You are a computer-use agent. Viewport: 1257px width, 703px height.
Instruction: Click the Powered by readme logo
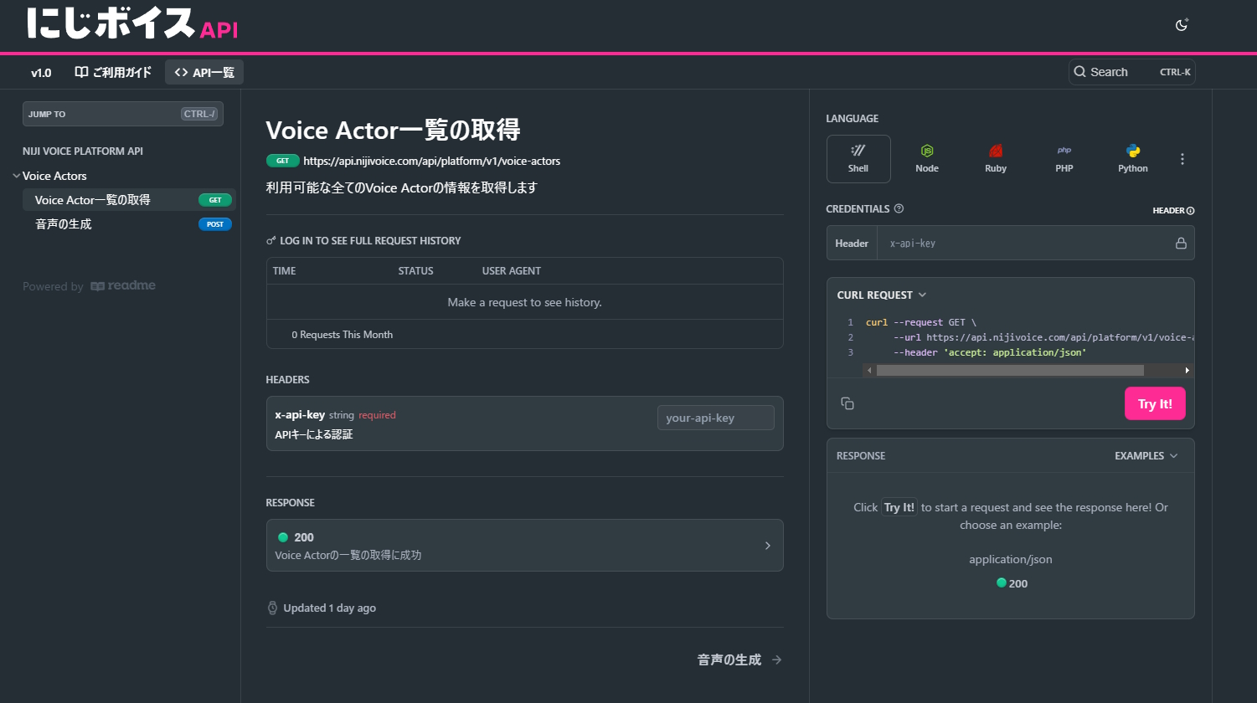89,285
